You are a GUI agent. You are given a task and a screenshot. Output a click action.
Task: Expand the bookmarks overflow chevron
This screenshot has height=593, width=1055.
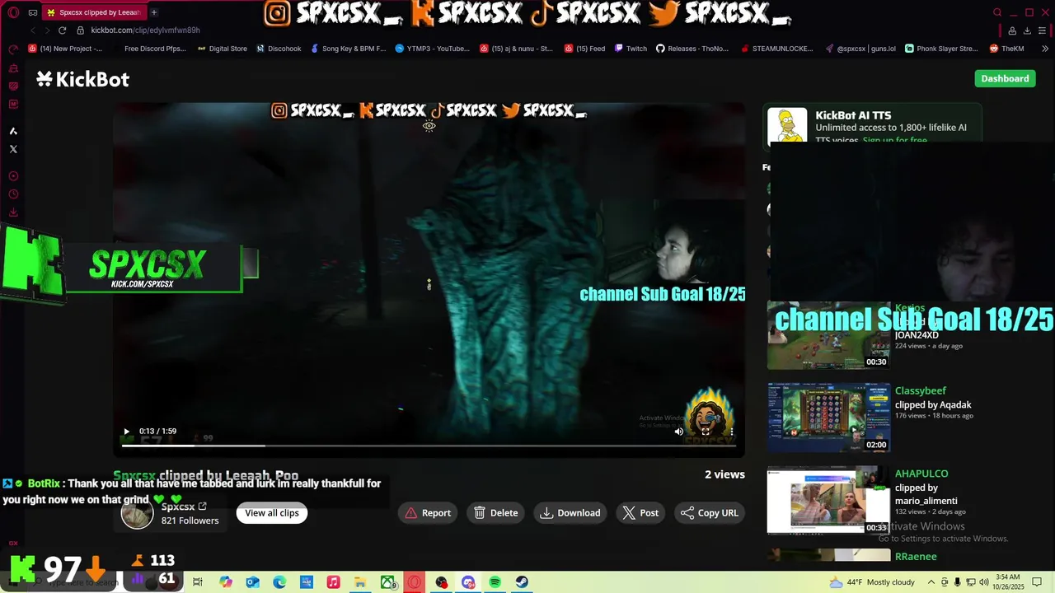pos(1043,49)
